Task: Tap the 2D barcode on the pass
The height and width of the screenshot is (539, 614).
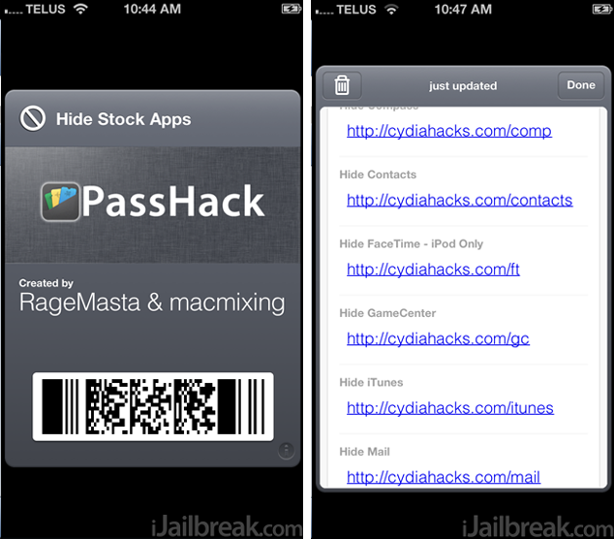Action: point(153,406)
